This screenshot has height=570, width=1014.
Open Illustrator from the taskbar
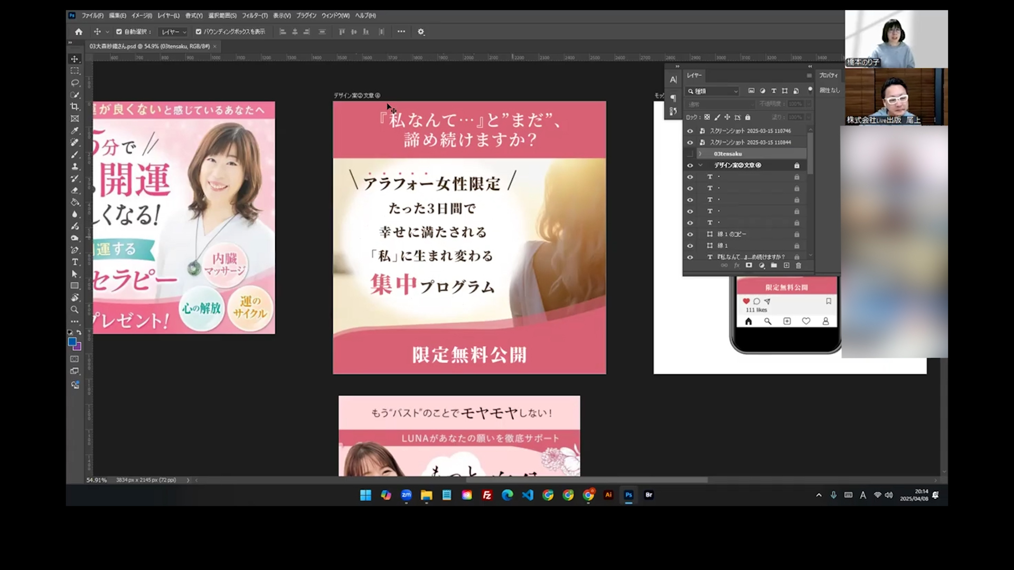608,495
